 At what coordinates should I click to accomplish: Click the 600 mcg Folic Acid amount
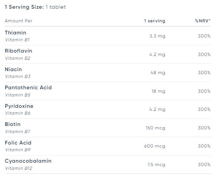point(155,146)
